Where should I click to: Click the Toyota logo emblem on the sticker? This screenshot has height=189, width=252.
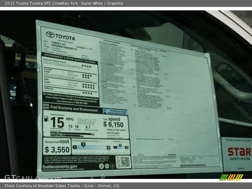coord(50,34)
